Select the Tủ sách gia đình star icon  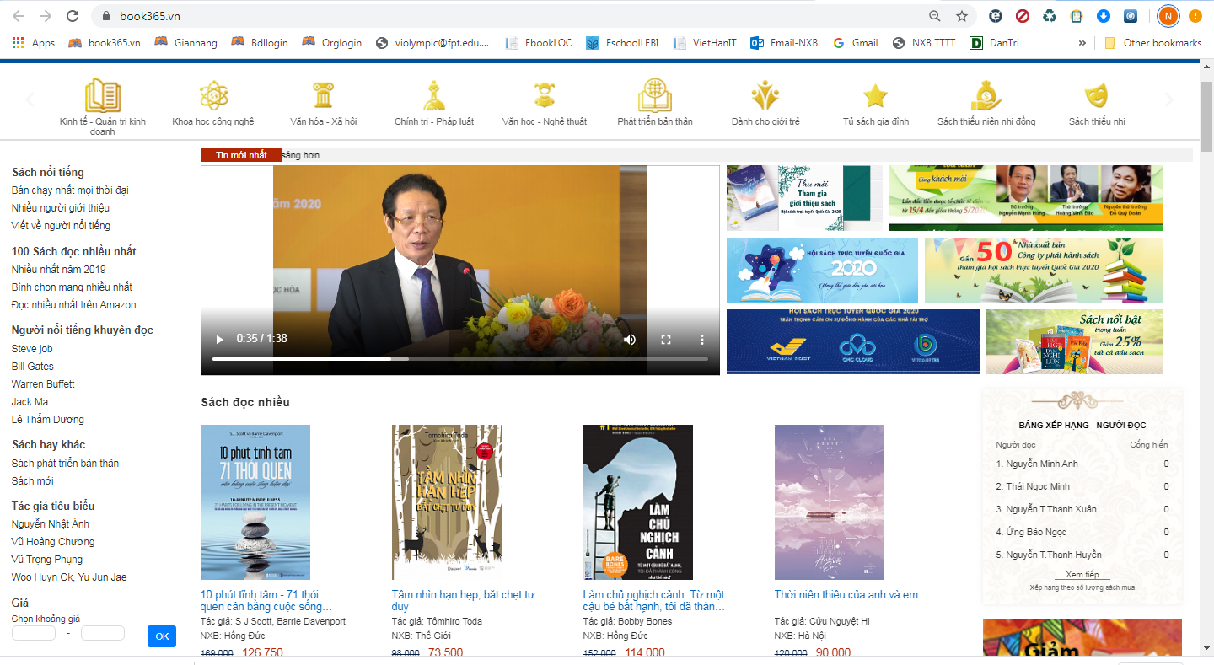pos(875,95)
